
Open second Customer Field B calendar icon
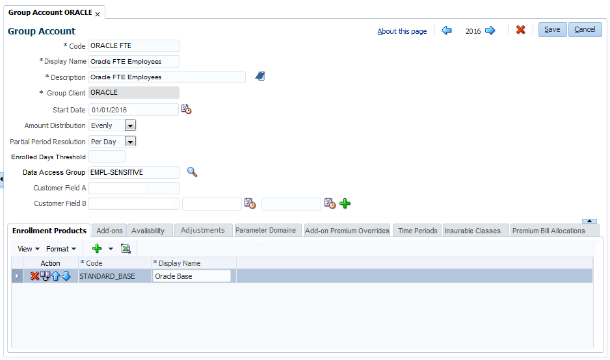click(x=330, y=203)
